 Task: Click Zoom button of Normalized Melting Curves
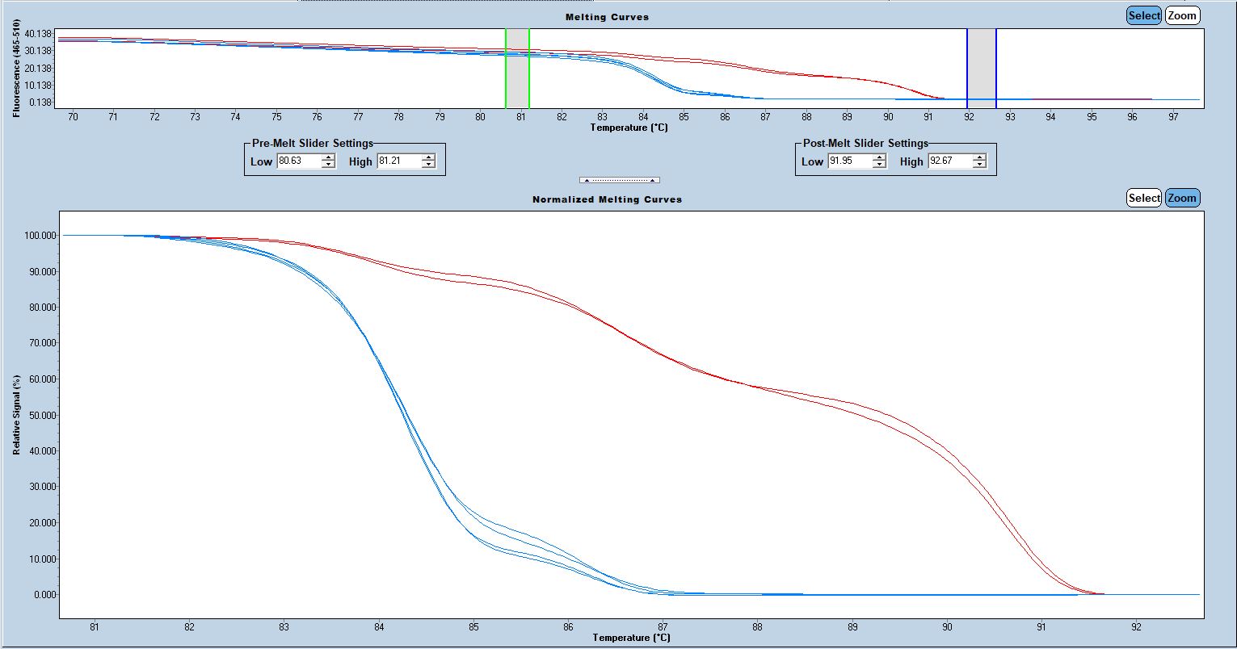coord(1182,198)
